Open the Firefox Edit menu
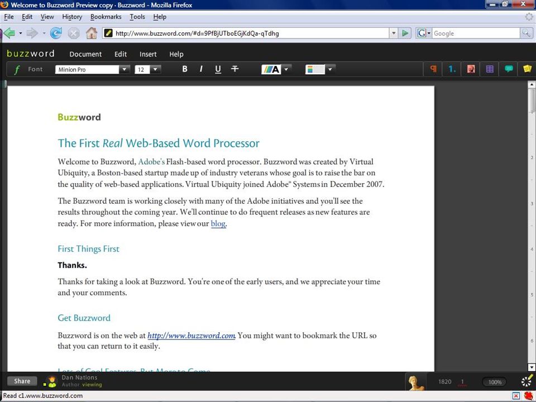The image size is (536, 402). 27,17
